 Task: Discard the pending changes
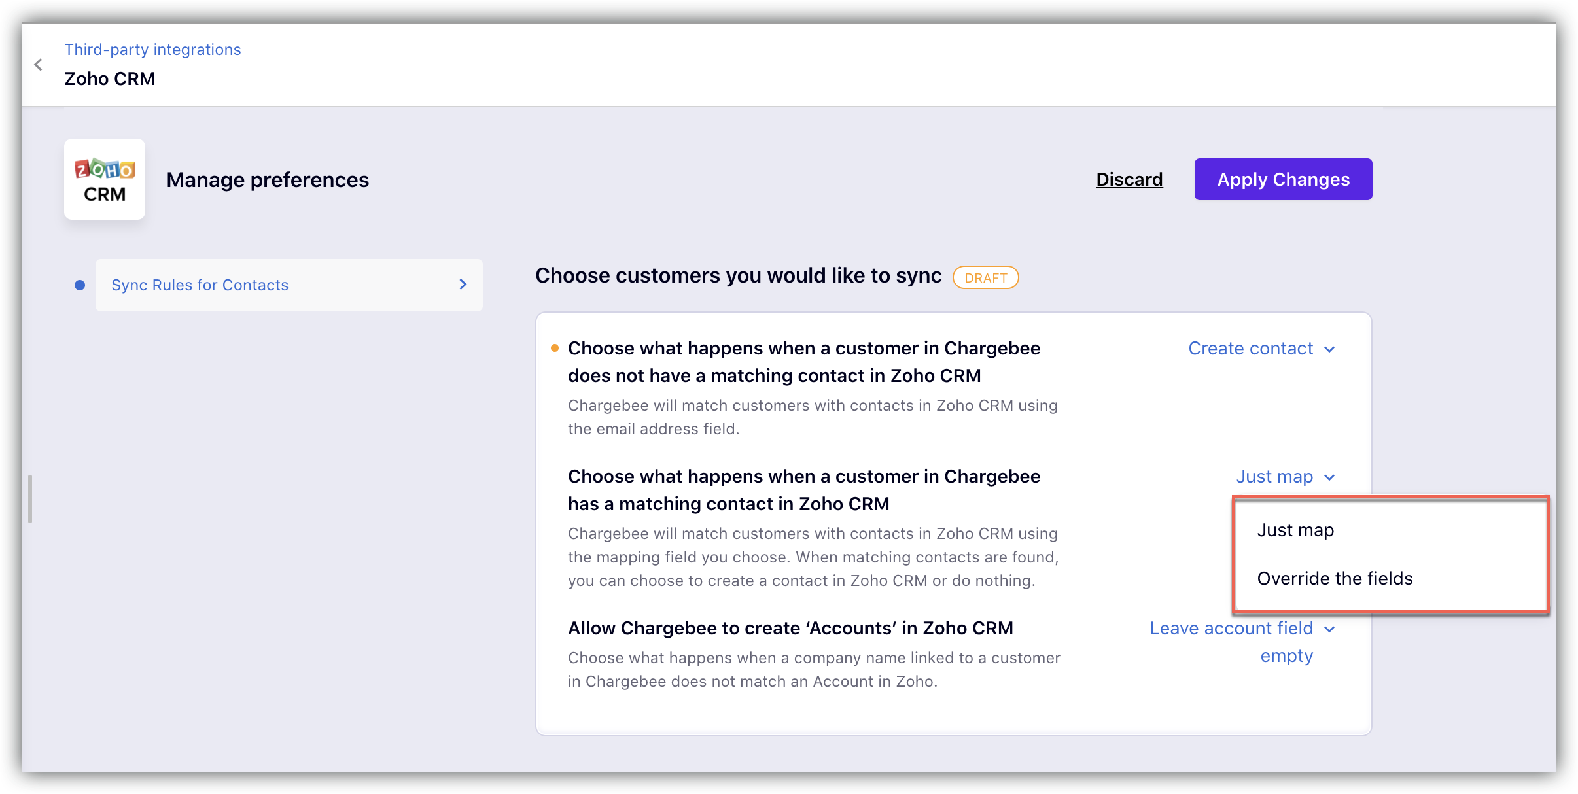point(1129,180)
